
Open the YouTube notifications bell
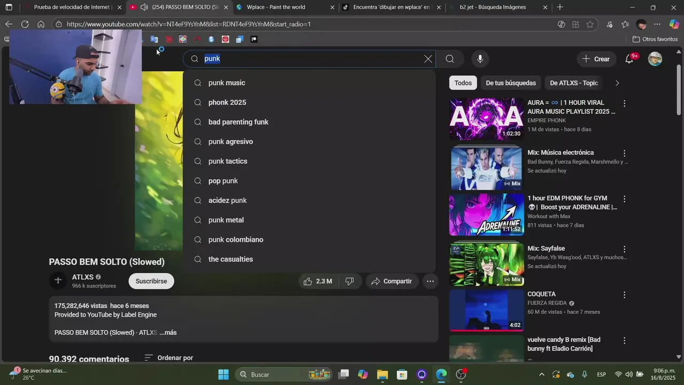point(629,59)
